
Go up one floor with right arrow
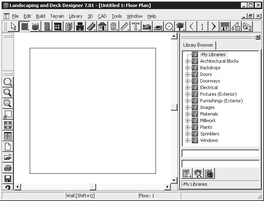click(213, 26)
